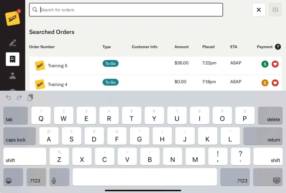The width and height of the screenshot is (286, 193).
Task: Open the Training 5 order row
Action: point(140,66)
